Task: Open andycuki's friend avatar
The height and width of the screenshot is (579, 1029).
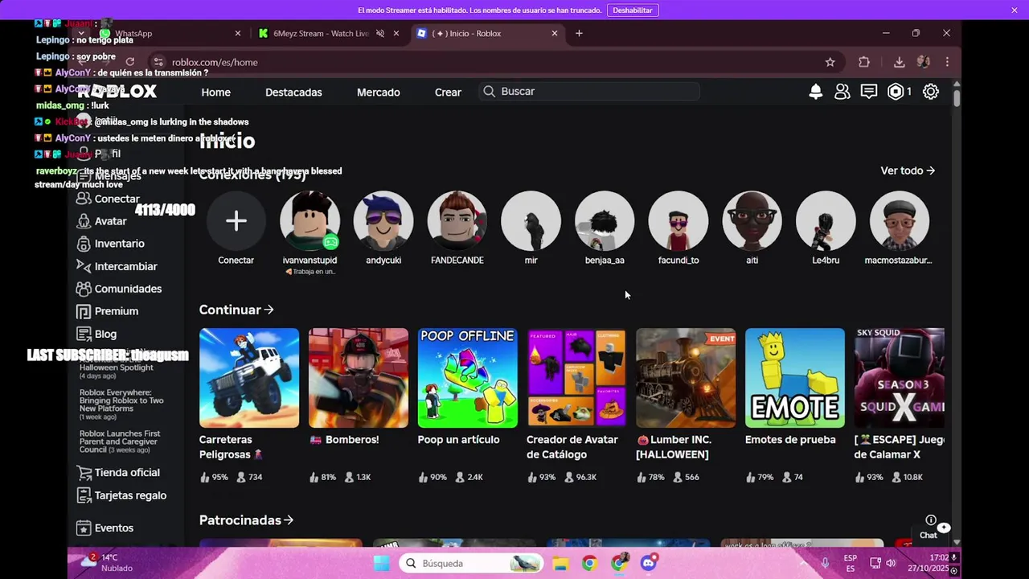Action: click(383, 221)
